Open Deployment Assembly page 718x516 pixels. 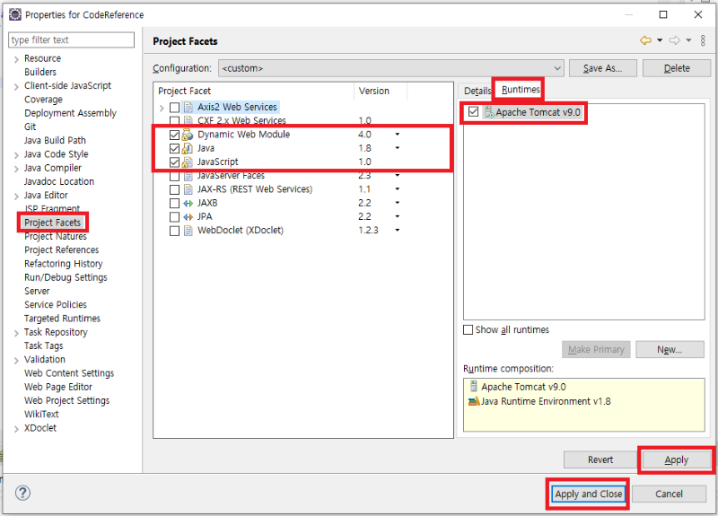pos(71,113)
